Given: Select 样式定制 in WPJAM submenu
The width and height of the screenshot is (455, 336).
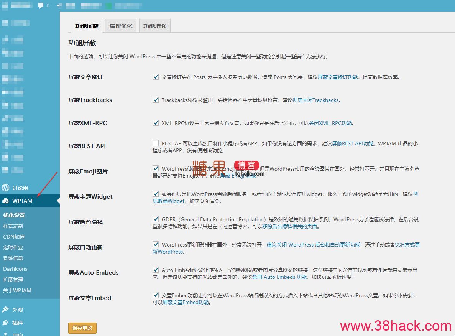Looking at the screenshot, I should (13, 226).
